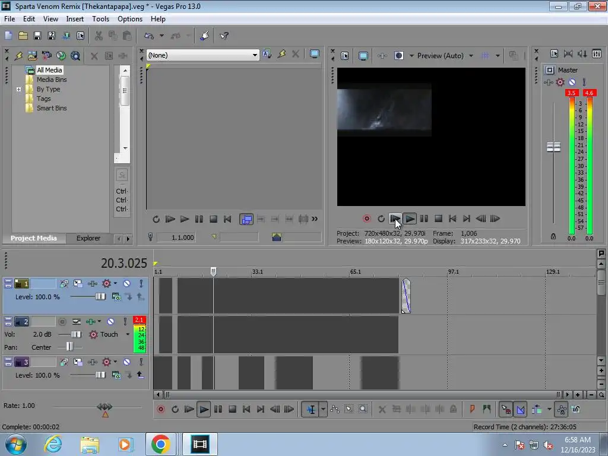Arm Track 2 for record

pos(62,321)
